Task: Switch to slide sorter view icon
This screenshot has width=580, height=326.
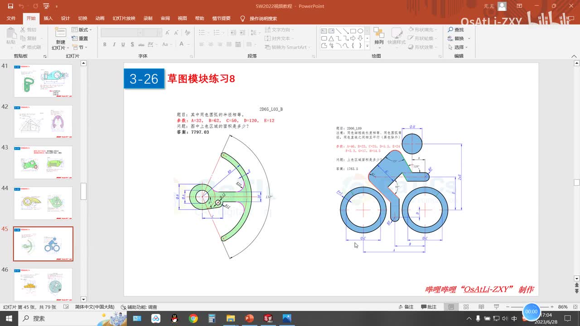Action: pyautogui.click(x=466, y=307)
